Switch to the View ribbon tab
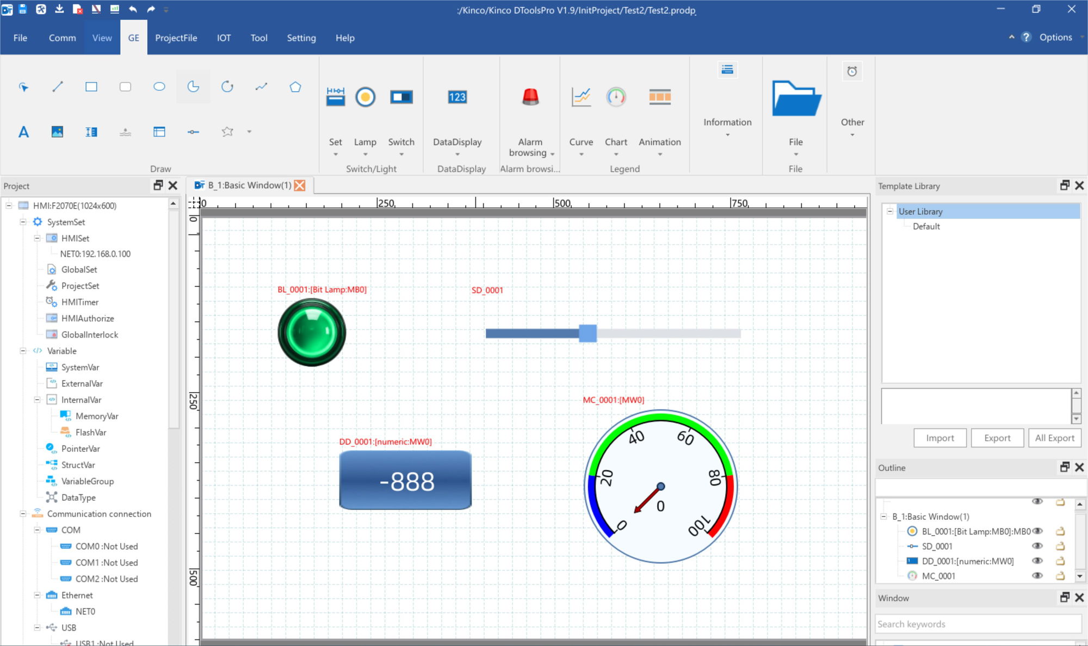Screen dimensions: 1088x646 pyautogui.click(x=102, y=38)
